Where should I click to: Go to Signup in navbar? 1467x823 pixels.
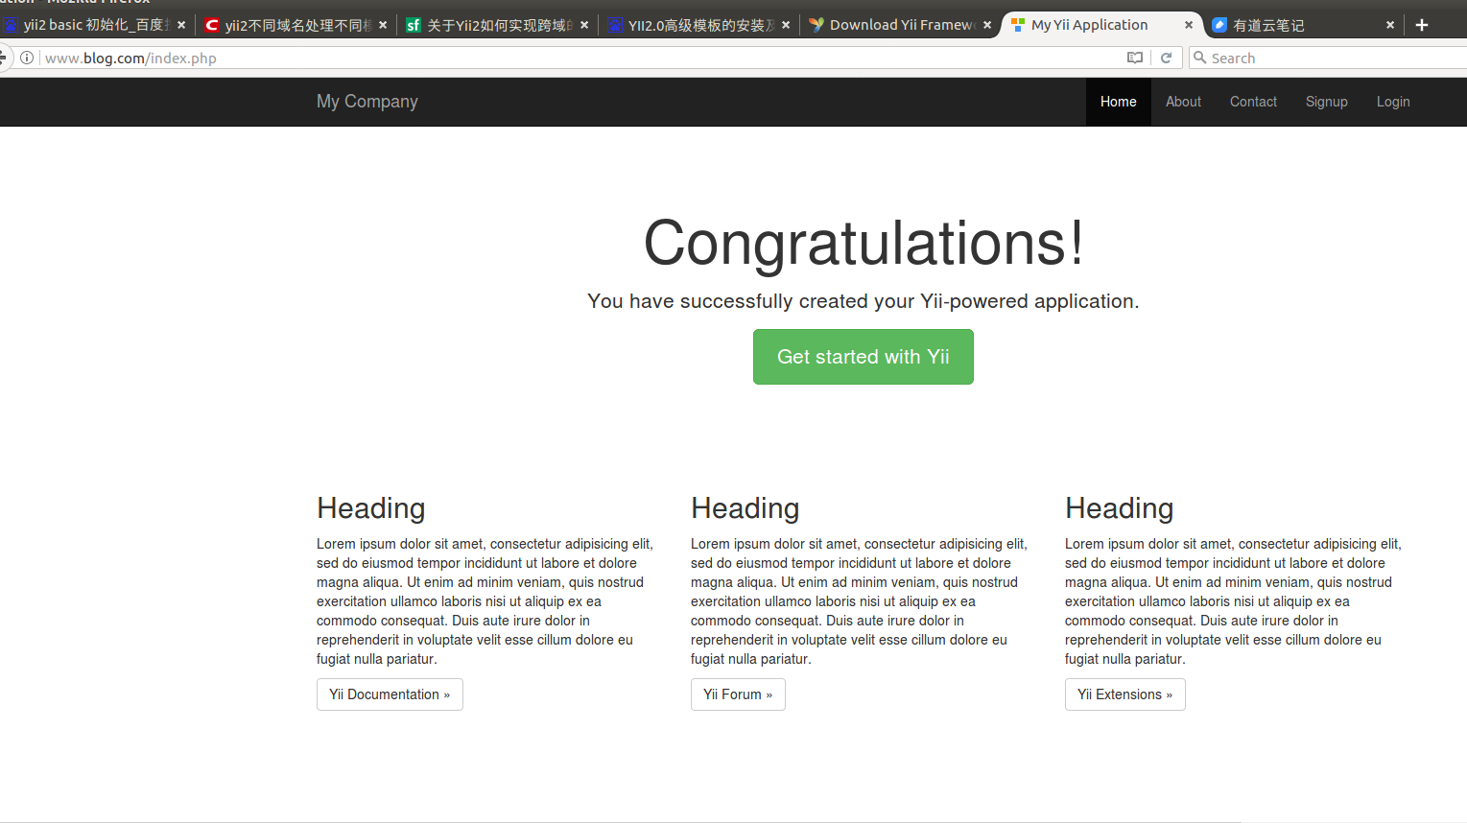click(x=1327, y=102)
